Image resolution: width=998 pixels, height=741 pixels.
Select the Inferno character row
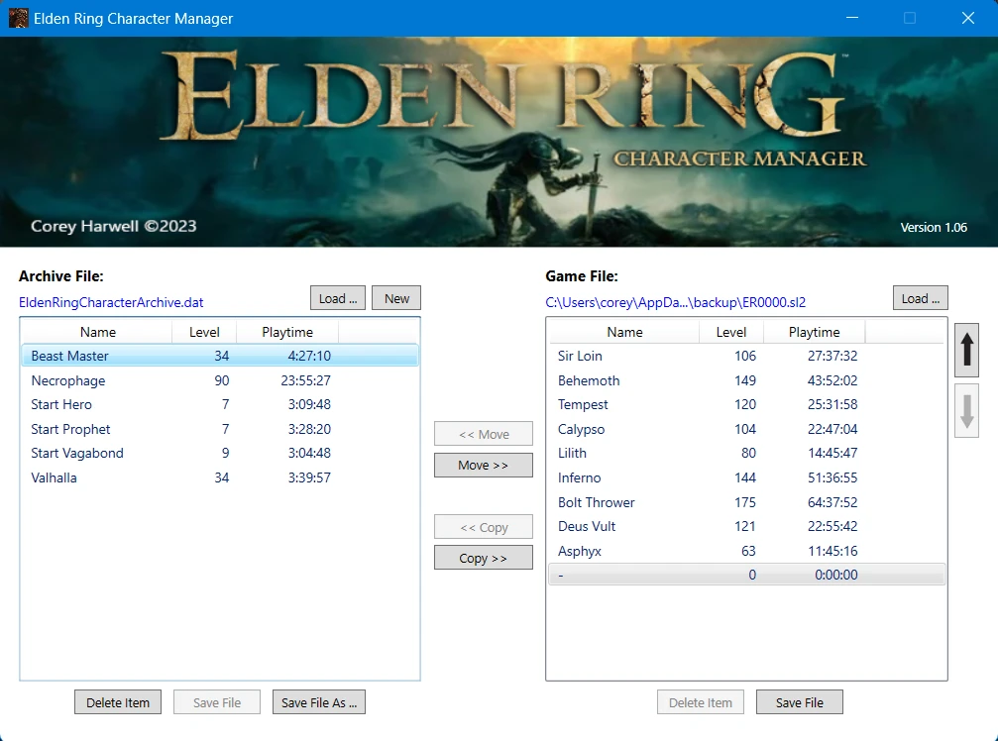tap(746, 477)
